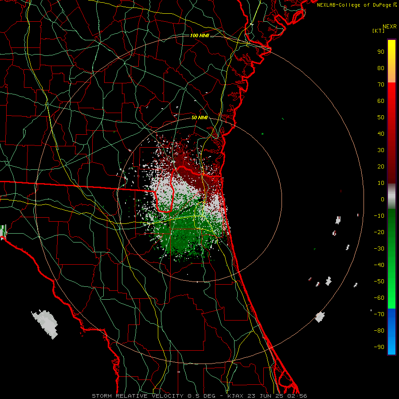The image size is (399, 399).
Task: Click the "-50" scale value
Action: tap(379, 282)
